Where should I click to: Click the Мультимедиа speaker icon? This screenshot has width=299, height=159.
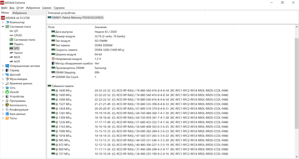pyautogui.click(x=7, y=79)
